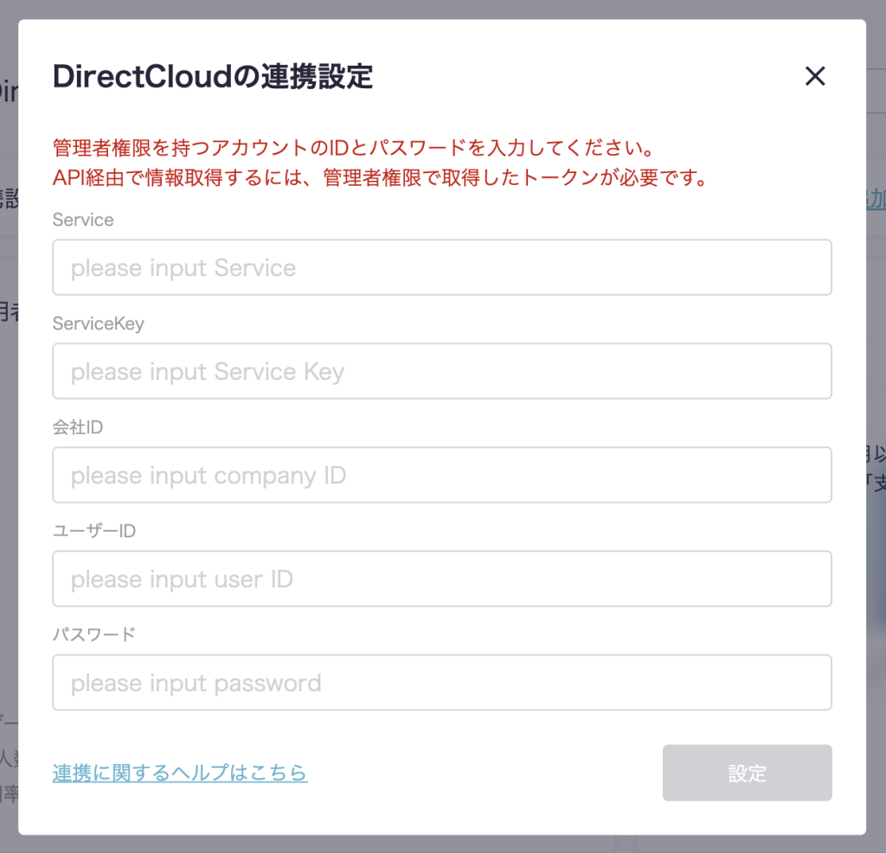Click the ServiceKey label text
This screenshot has height=853, width=886.
coord(98,324)
